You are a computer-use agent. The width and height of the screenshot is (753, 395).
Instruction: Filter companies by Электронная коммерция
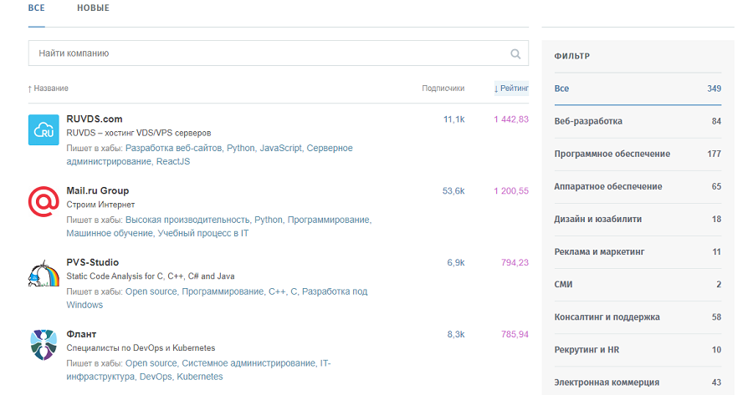(638, 382)
